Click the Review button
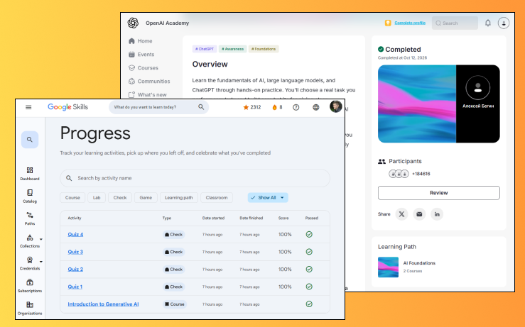Viewport: 525px width, 327px height. pos(438,193)
